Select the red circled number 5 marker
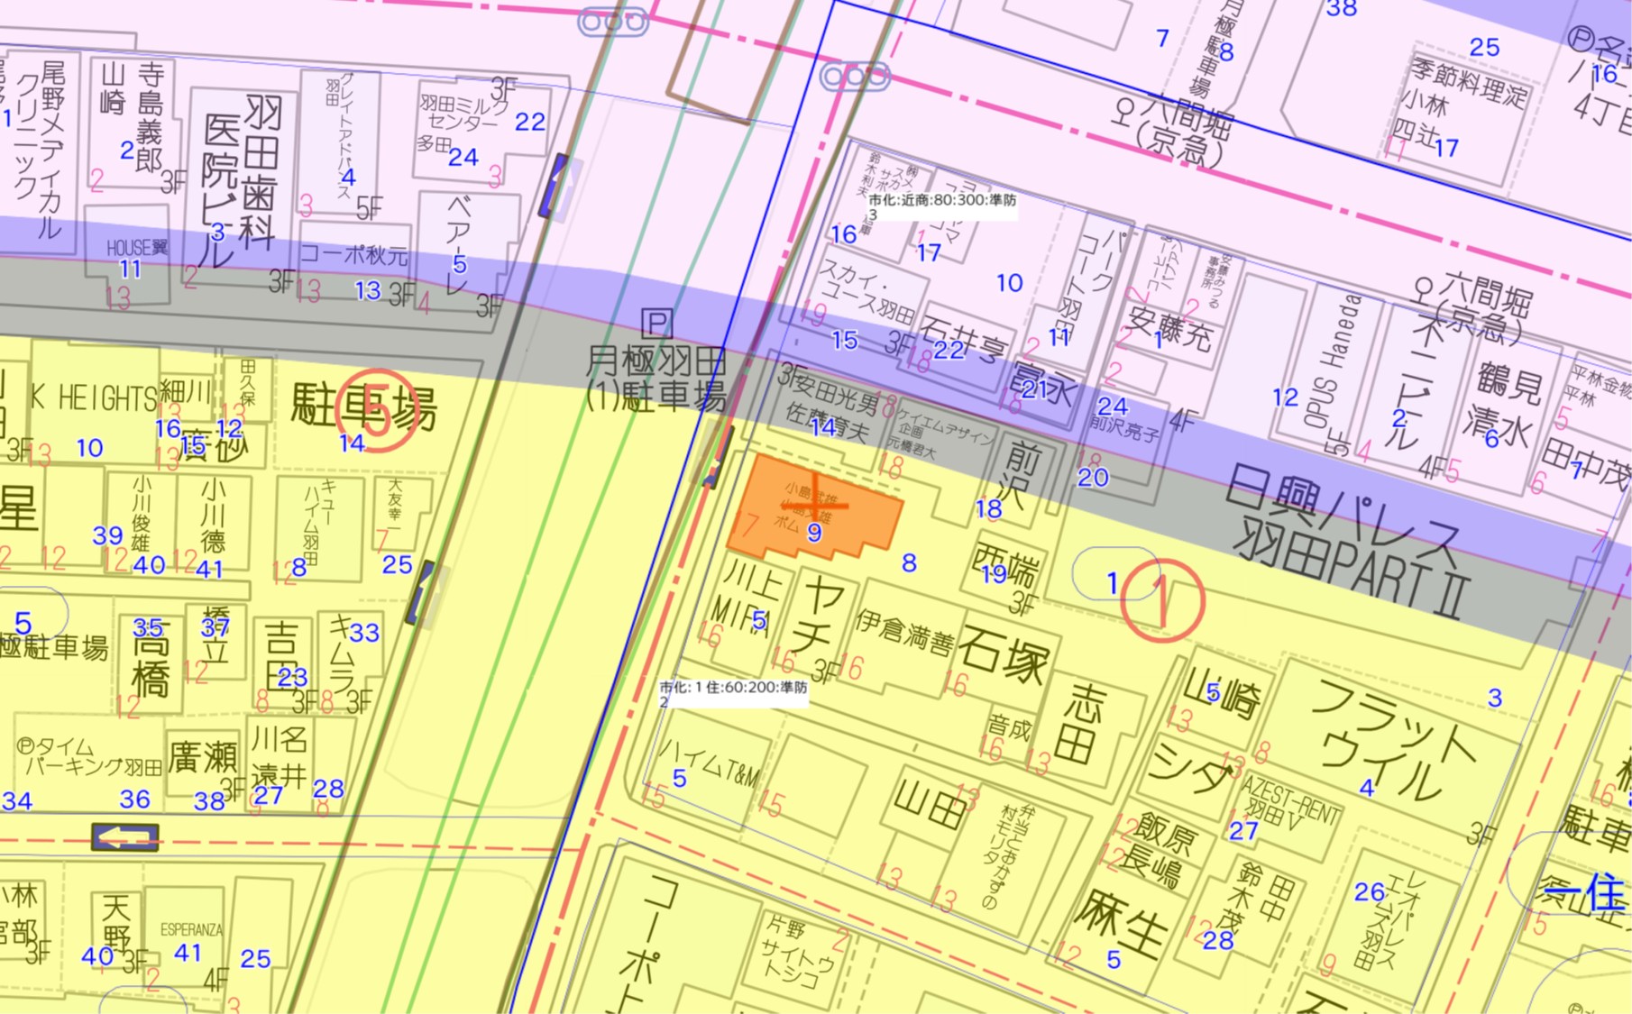Image resolution: width=1632 pixels, height=1014 pixels. pos(377,411)
